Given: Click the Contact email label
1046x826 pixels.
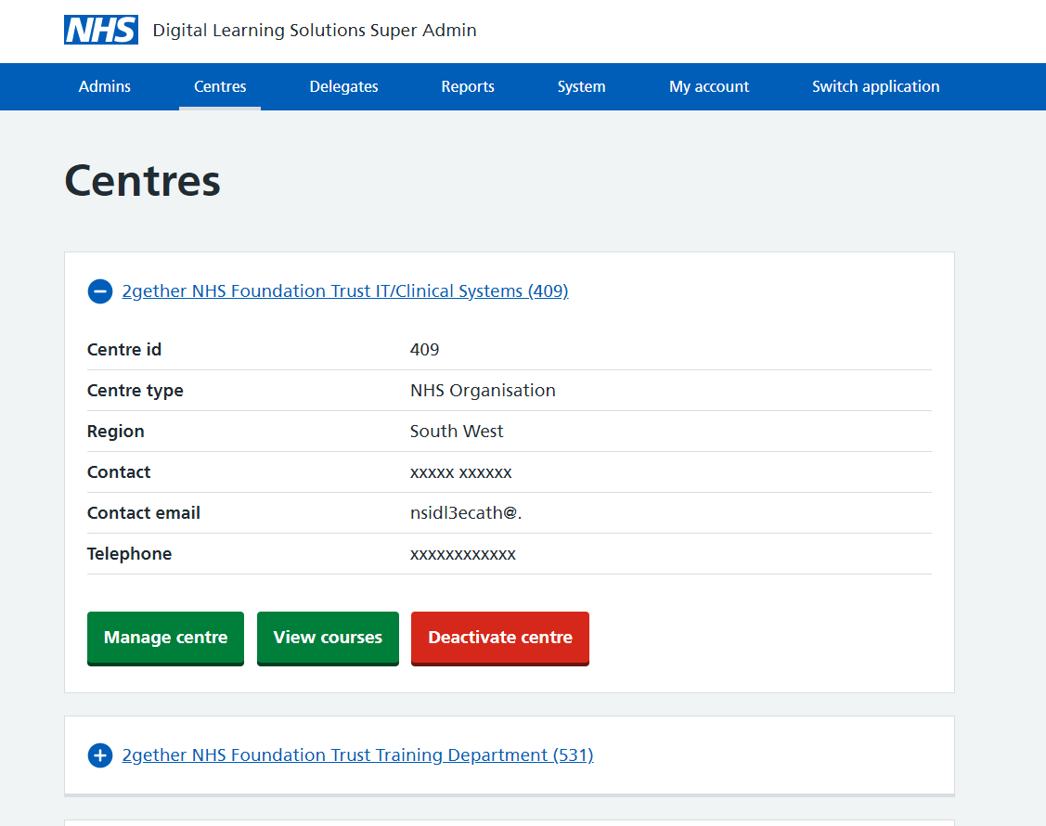Looking at the screenshot, I should pyautogui.click(x=144, y=512).
